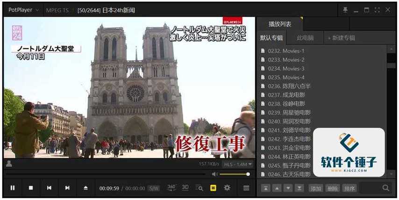Mute the audio via speaker icon
Image resolution: width=399 pixels, height=200 pixels.
pos(214,174)
